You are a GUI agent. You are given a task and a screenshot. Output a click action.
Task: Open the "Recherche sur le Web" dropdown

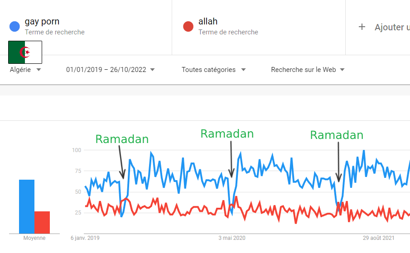[308, 70]
